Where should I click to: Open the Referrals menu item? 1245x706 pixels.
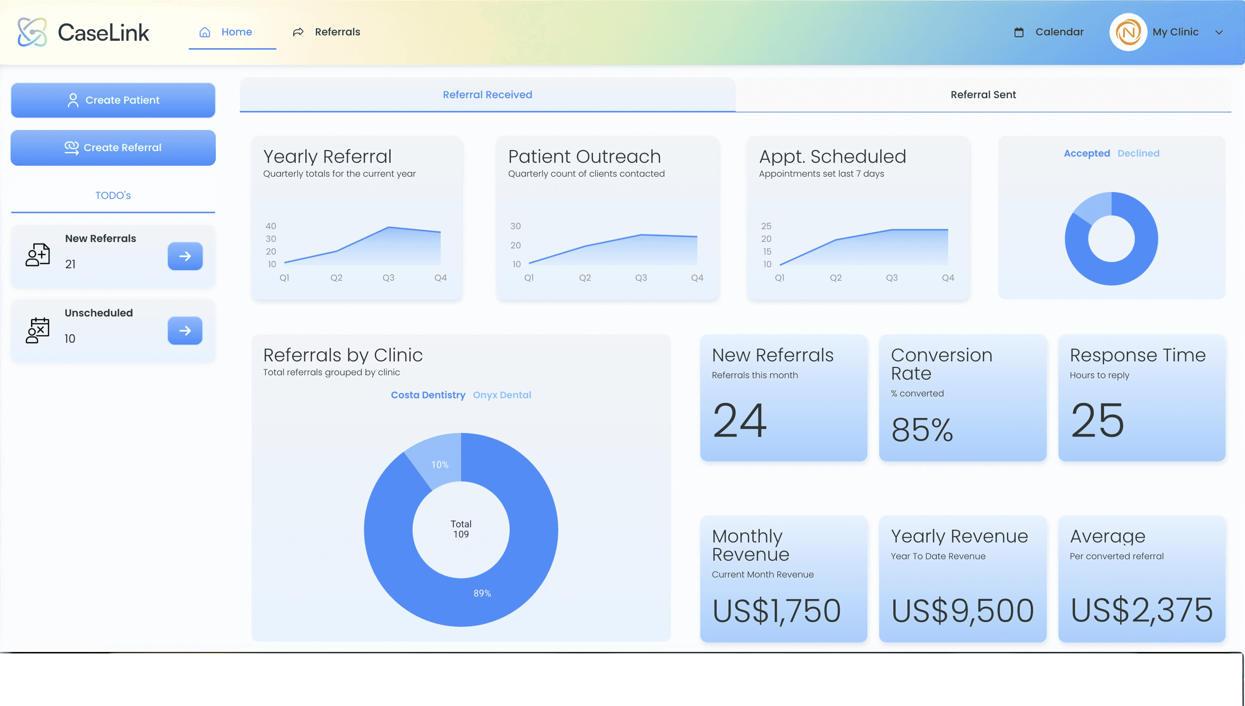(x=326, y=32)
